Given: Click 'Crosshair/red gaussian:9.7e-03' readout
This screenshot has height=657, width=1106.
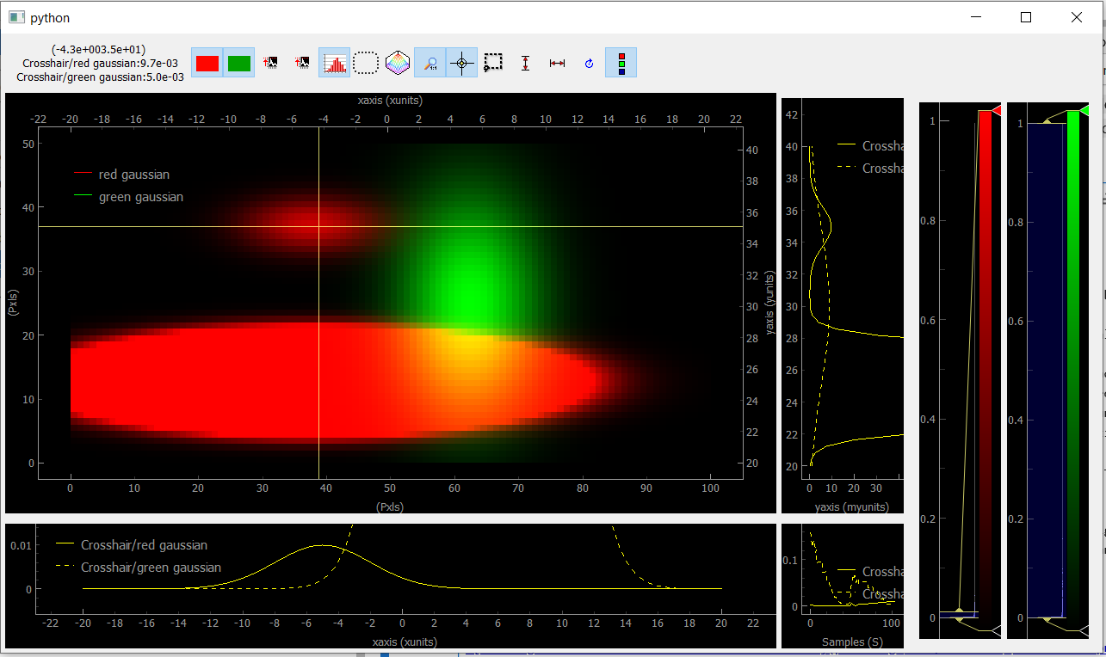Looking at the screenshot, I should click(x=101, y=64).
